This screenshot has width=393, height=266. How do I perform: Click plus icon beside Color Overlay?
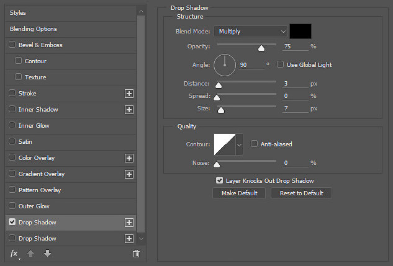129,158
